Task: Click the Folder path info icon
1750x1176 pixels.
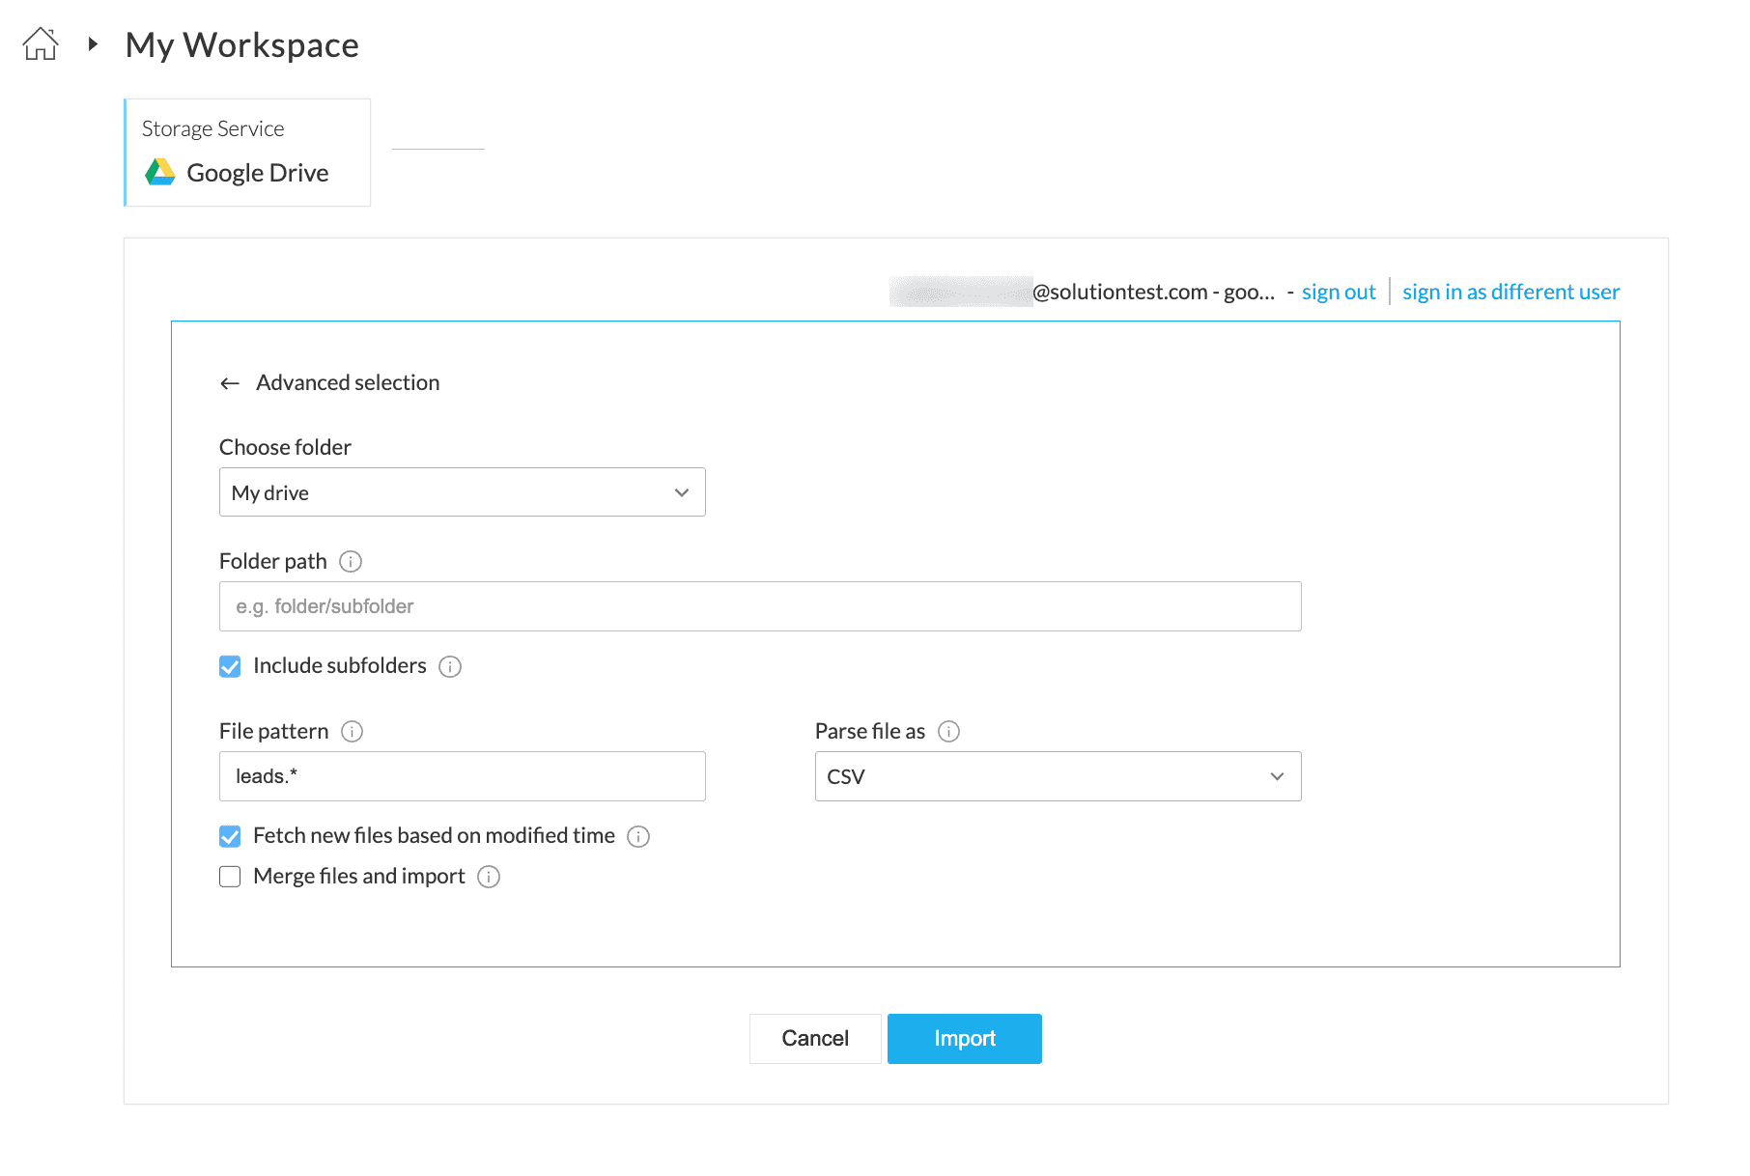Action: tap(351, 561)
